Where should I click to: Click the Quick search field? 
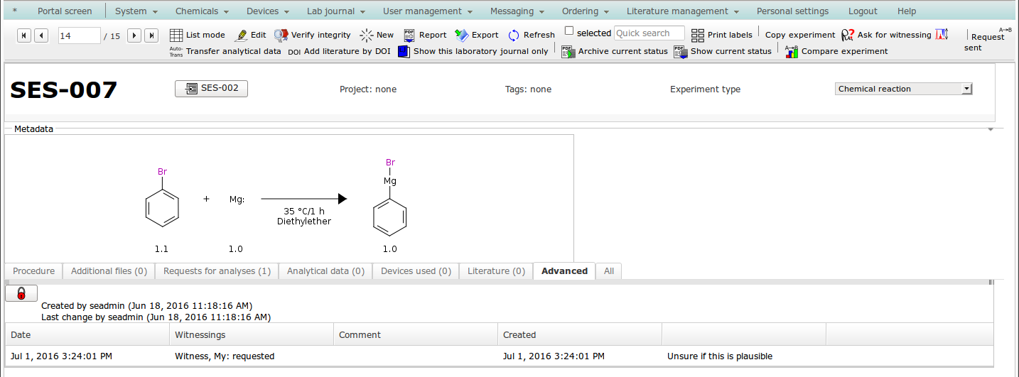(649, 33)
